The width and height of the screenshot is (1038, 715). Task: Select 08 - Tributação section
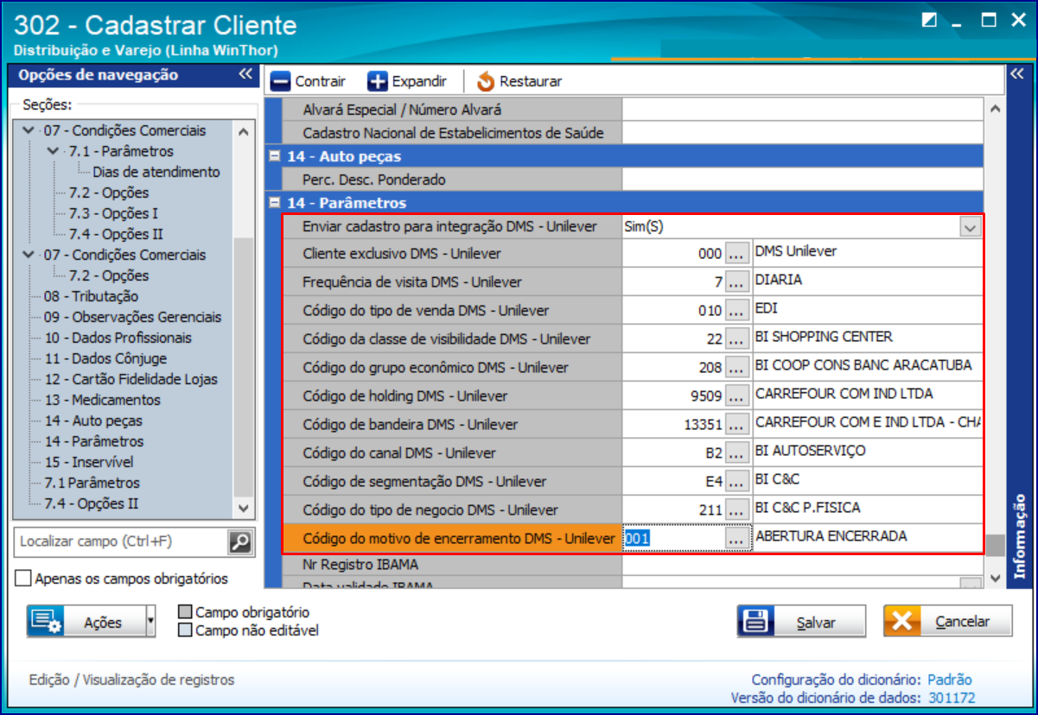pos(91,296)
